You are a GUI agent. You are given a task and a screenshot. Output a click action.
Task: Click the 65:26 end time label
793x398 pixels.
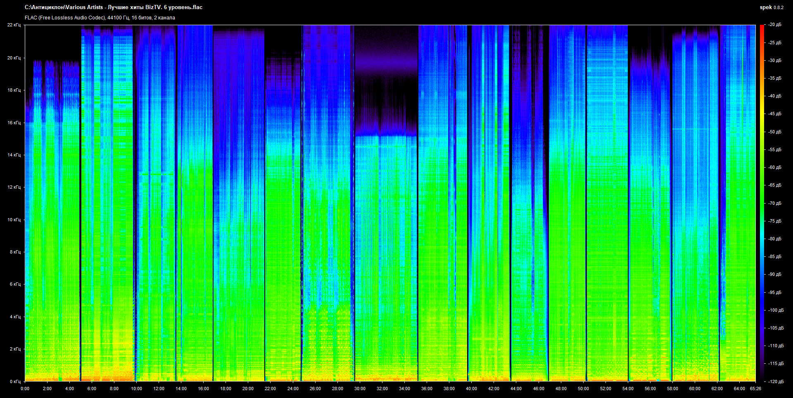(x=755, y=389)
